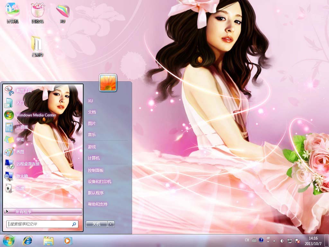Click the Internet Explorer taskbar icon

[28, 241]
